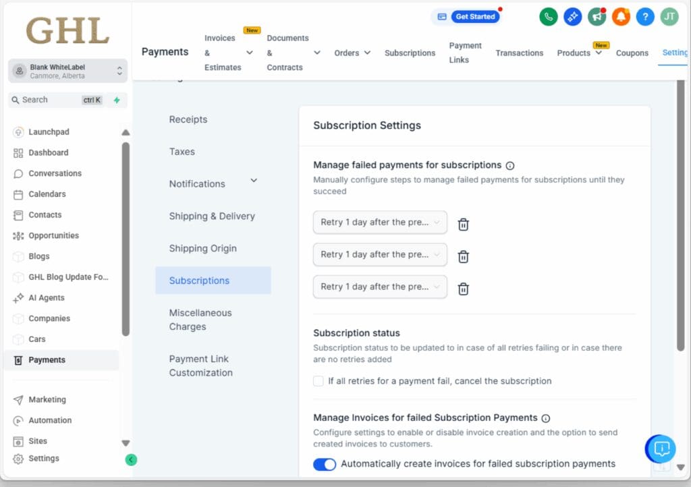Delete the first retry step with trash icon
The height and width of the screenshot is (487, 691).
click(464, 225)
